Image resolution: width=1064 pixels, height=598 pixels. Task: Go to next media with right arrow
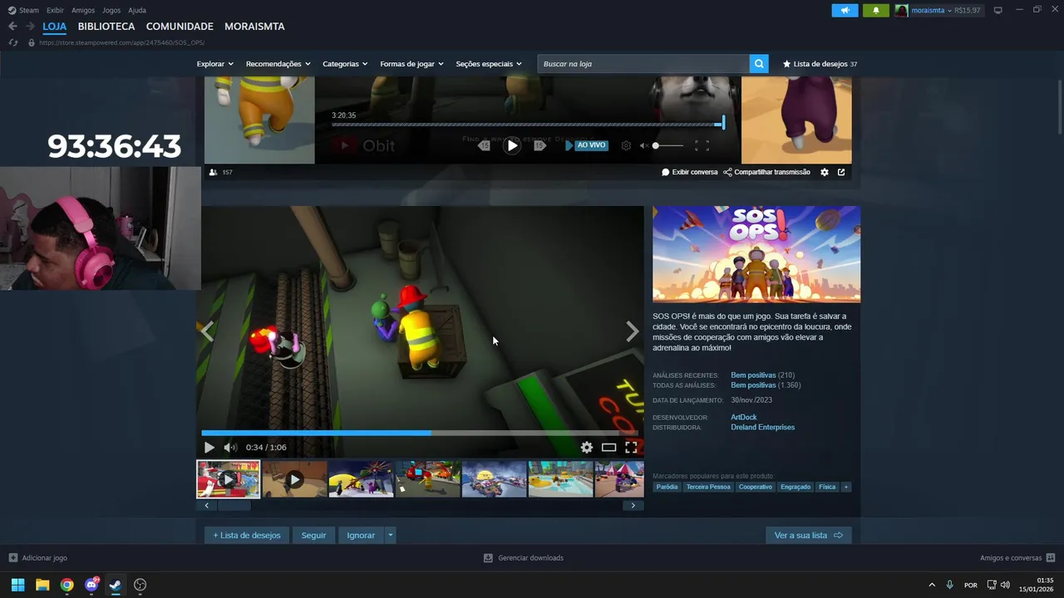pyautogui.click(x=632, y=331)
